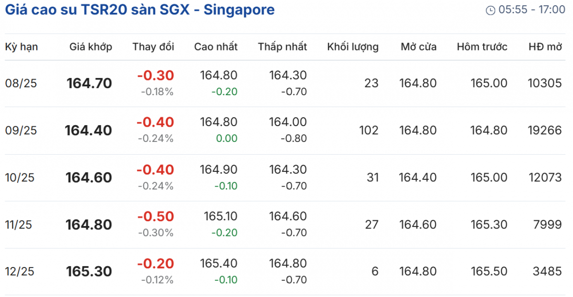The width and height of the screenshot is (573, 297).
Task: Open the 09/25 contract term
Action: [21, 130]
